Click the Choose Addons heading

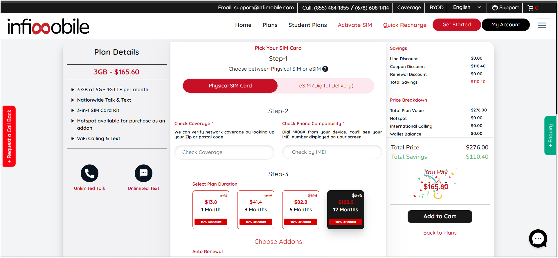tap(278, 242)
